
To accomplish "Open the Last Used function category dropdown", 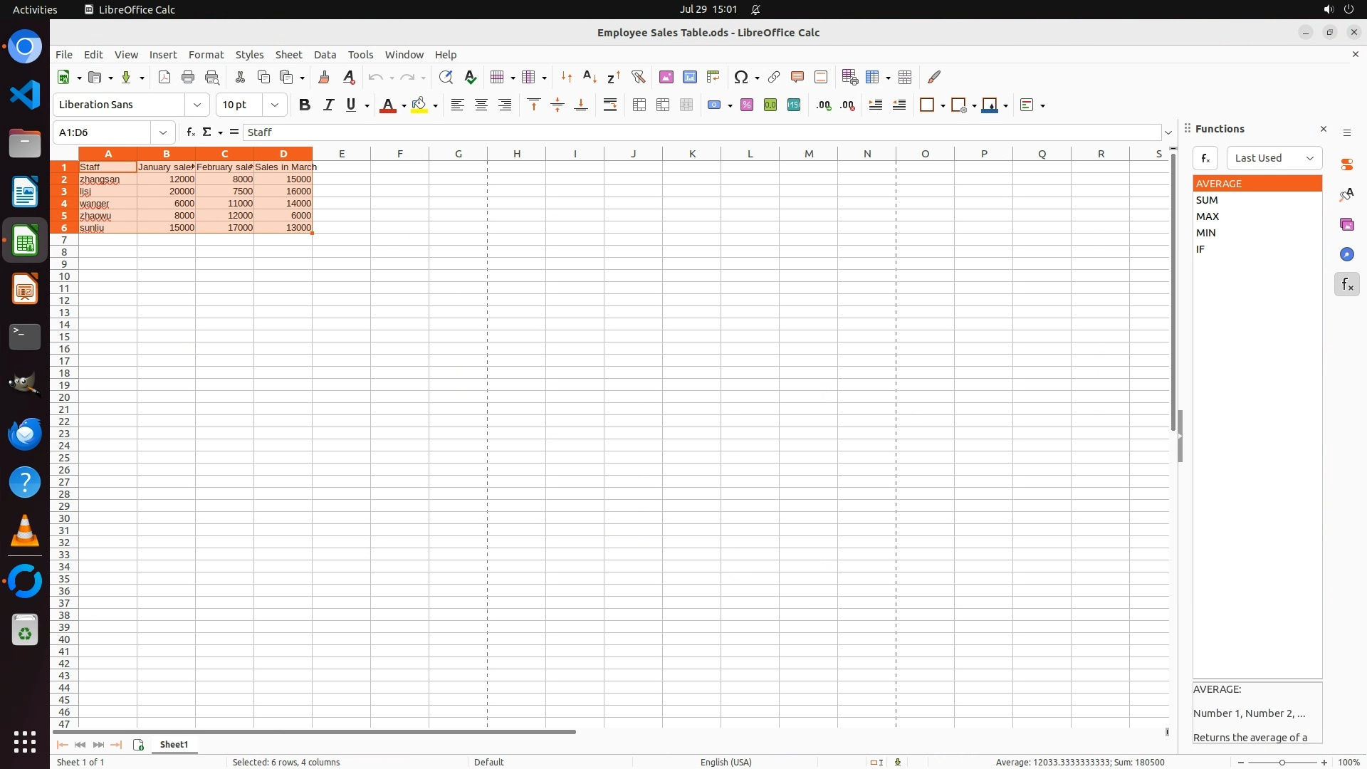I will [1274, 158].
